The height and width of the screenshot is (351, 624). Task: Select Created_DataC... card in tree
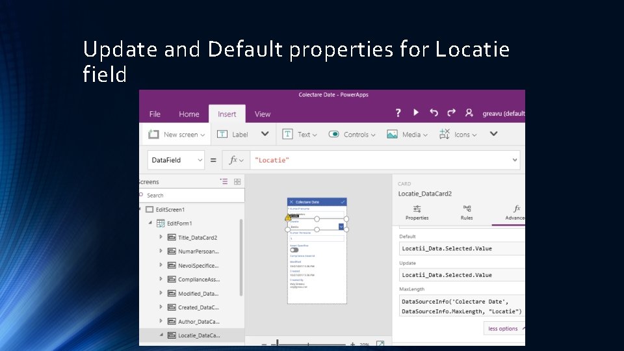tap(198, 307)
